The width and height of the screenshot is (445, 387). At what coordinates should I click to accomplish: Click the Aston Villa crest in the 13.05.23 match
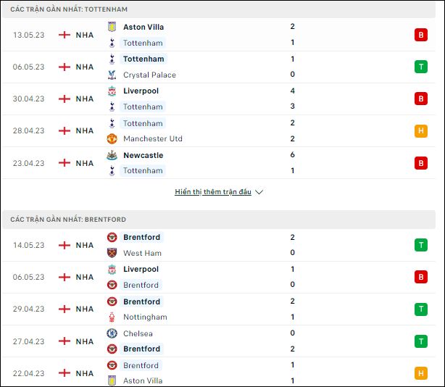[112, 27]
